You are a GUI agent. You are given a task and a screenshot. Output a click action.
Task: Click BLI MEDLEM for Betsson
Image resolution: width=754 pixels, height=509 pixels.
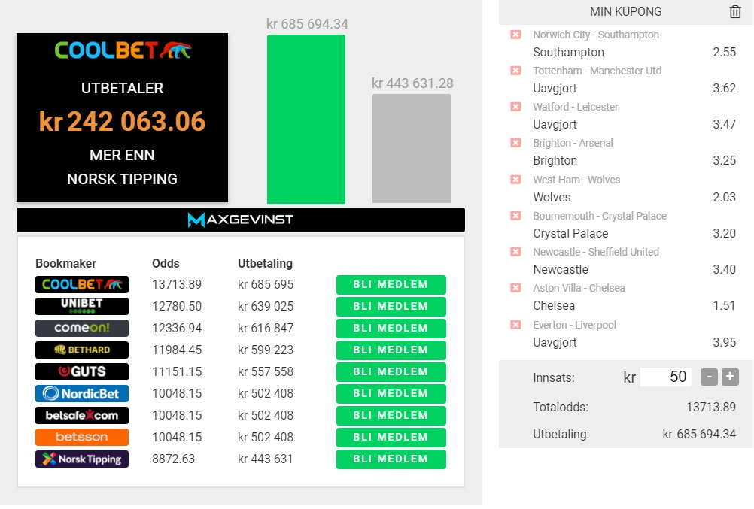coord(391,438)
